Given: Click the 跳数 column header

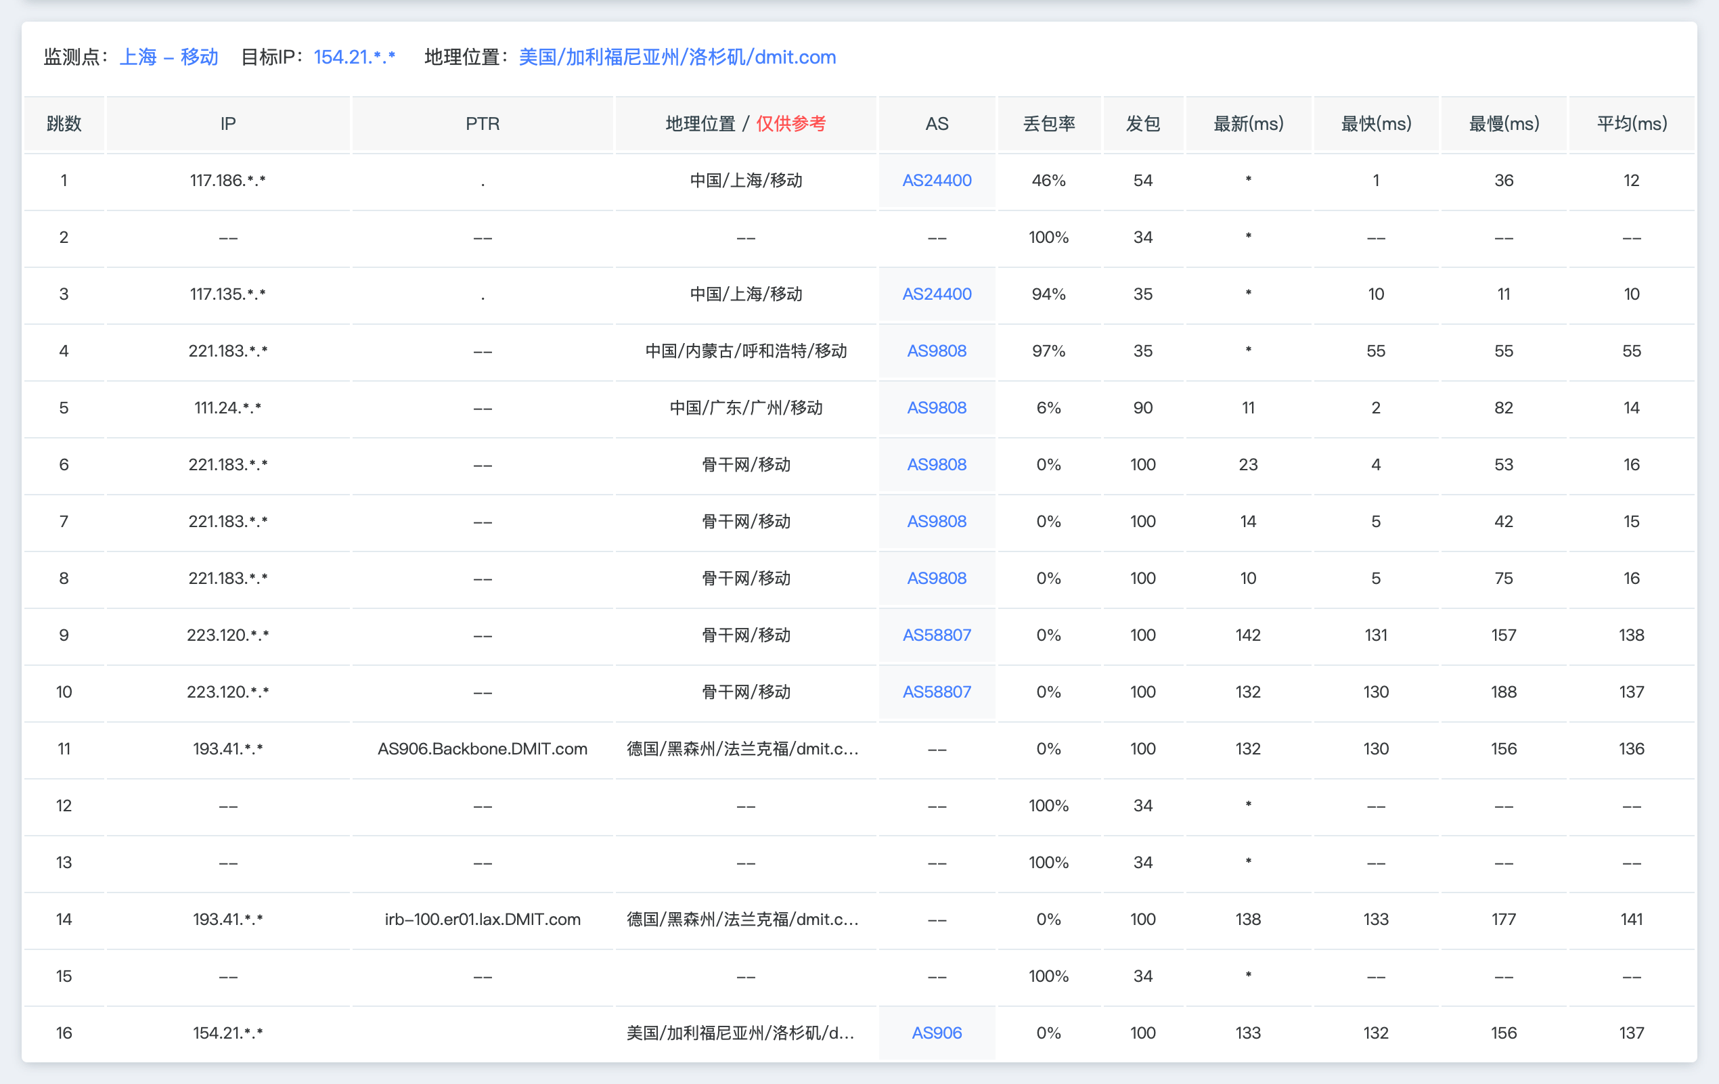Looking at the screenshot, I should tap(64, 125).
